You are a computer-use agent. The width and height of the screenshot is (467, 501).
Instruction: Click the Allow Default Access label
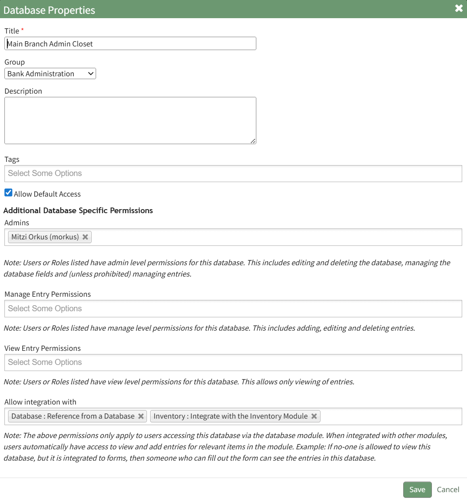coord(47,194)
